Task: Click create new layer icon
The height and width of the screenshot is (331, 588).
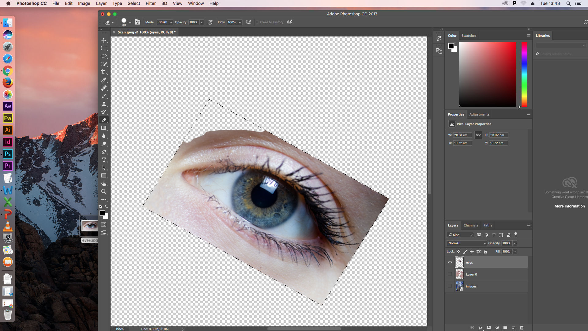Action: (x=514, y=328)
